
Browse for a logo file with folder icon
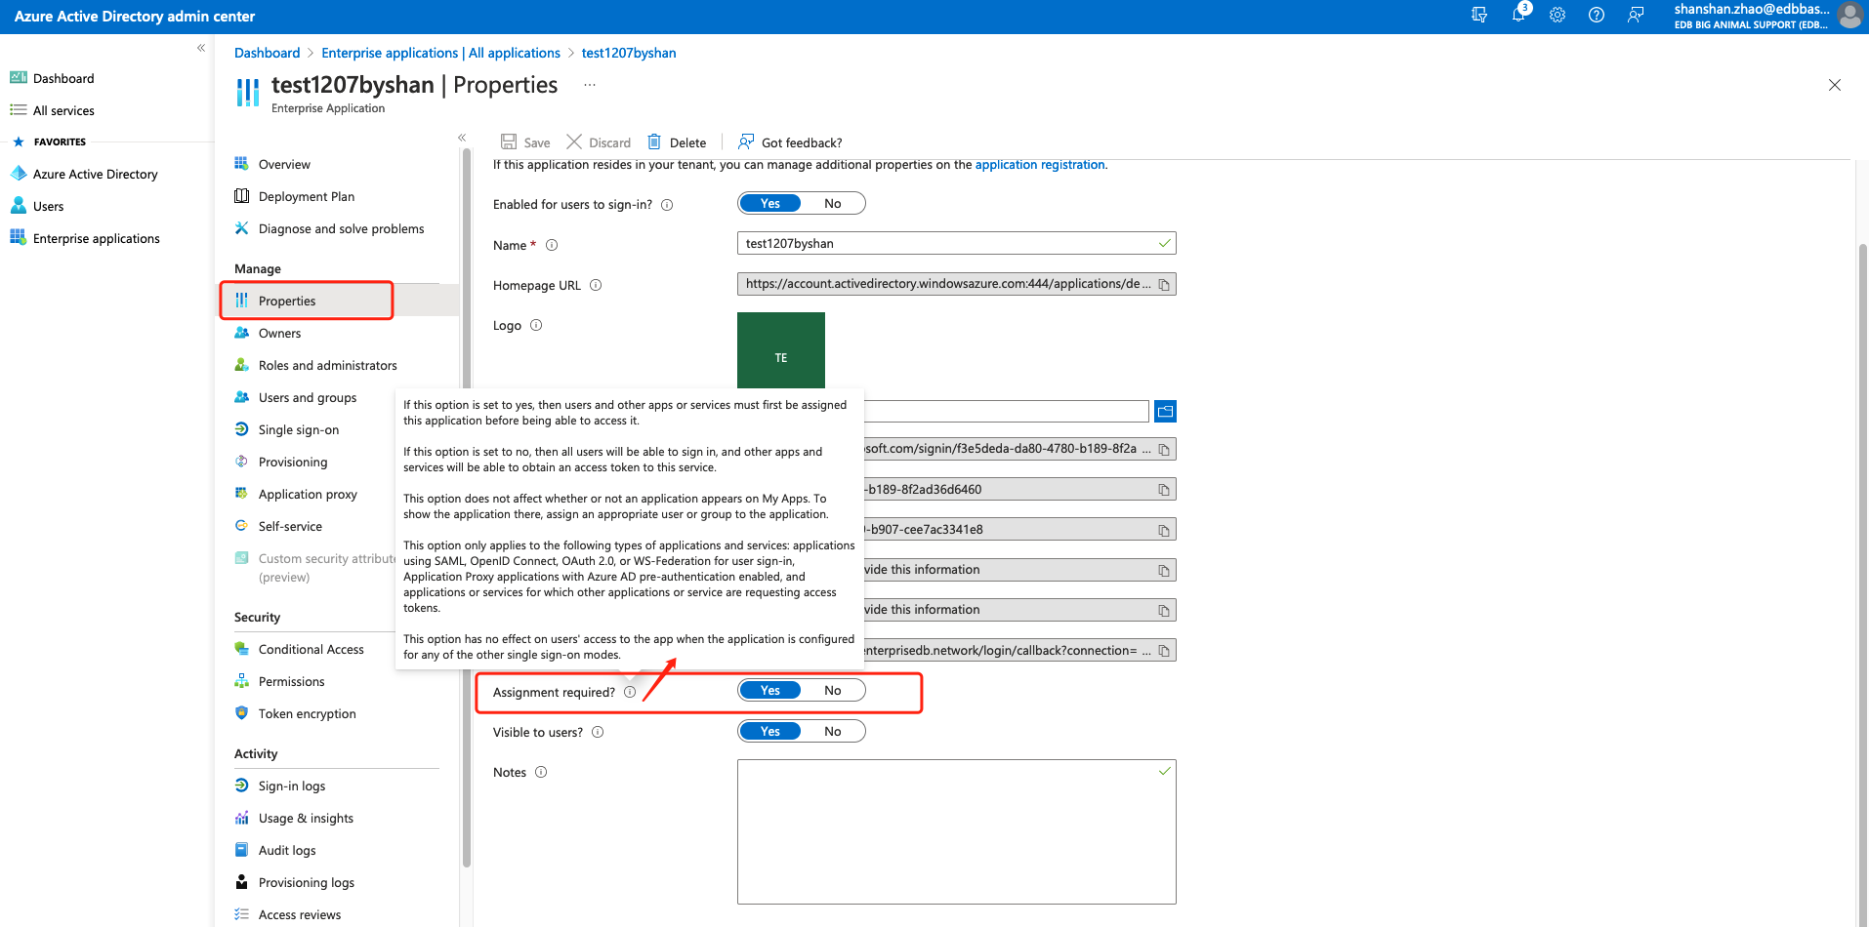click(x=1165, y=412)
